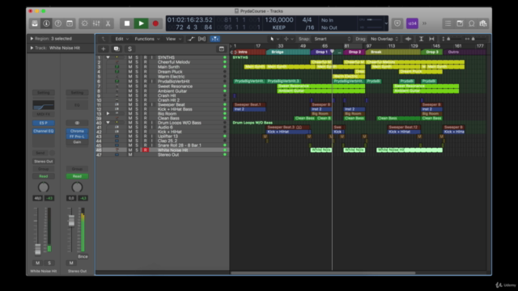Viewport: 518px width, 291px height.
Task: Toggle the Show Automation icon
Action: pos(191,39)
